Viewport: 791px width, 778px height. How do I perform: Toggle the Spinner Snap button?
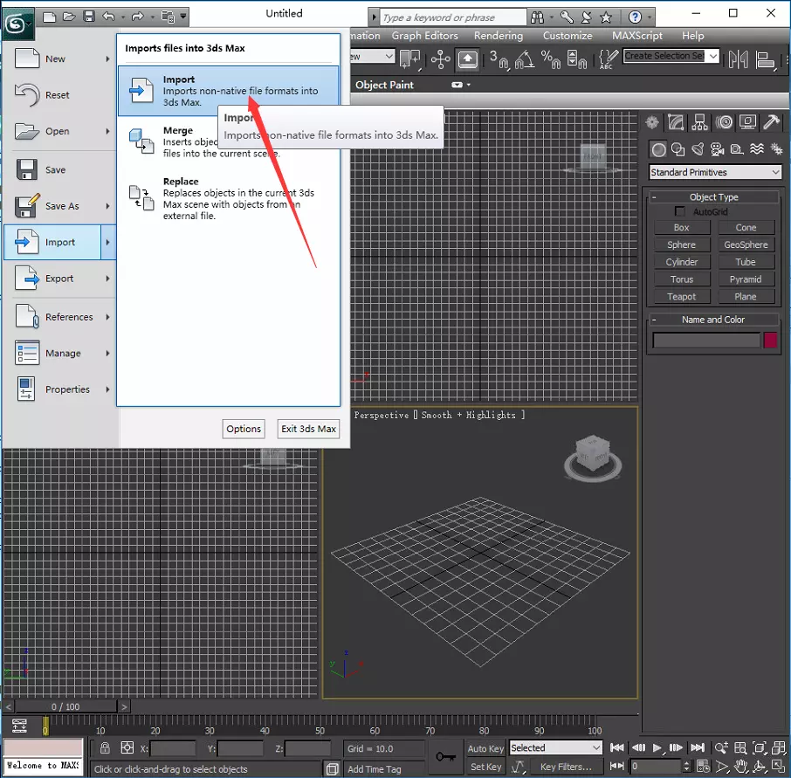tap(576, 59)
